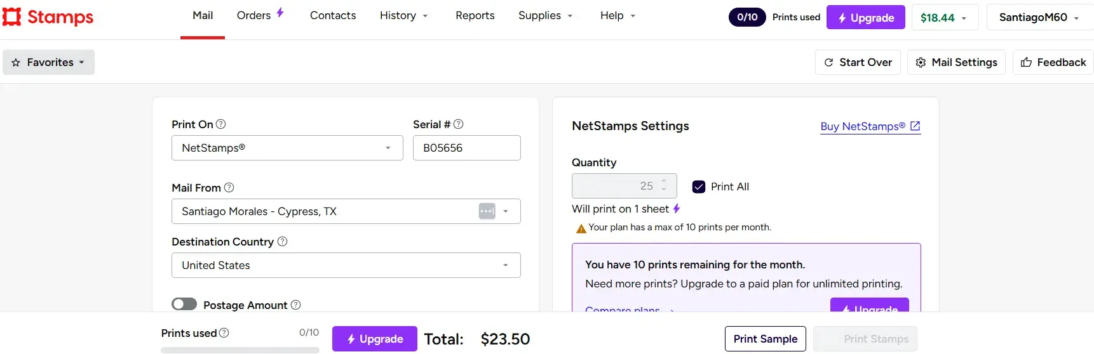Uncheck the Print All checkbox

click(x=699, y=187)
